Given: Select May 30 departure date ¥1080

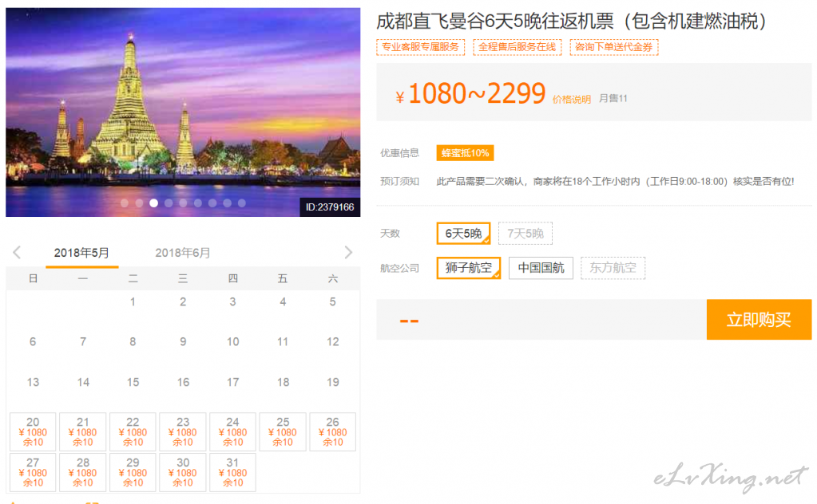Looking at the screenshot, I should pyautogui.click(x=183, y=472).
